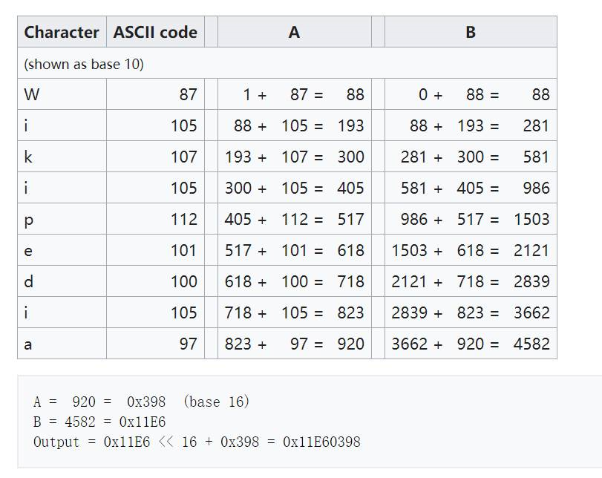Click the code line "B = 4582 = 0x11E6"
The height and width of the screenshot is (478, 602).
99,422
